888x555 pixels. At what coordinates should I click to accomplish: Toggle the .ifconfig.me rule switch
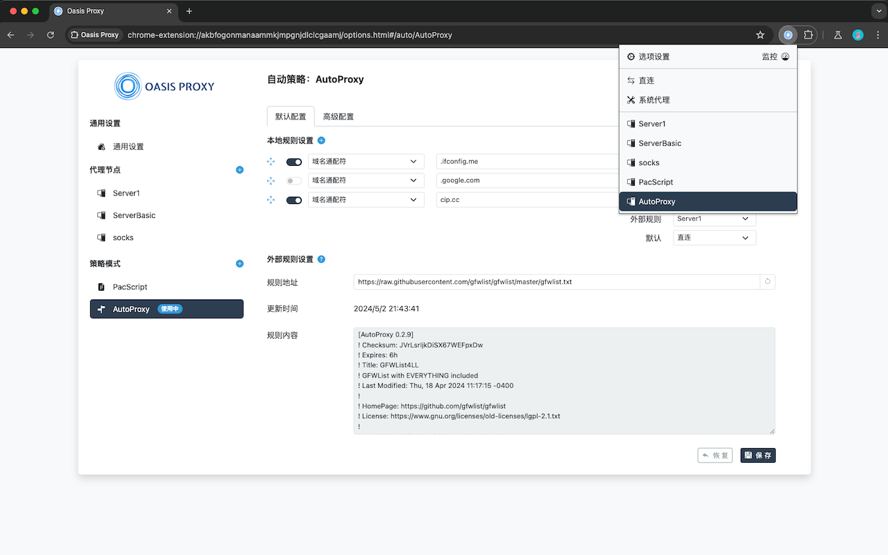(x=294, y=162)
